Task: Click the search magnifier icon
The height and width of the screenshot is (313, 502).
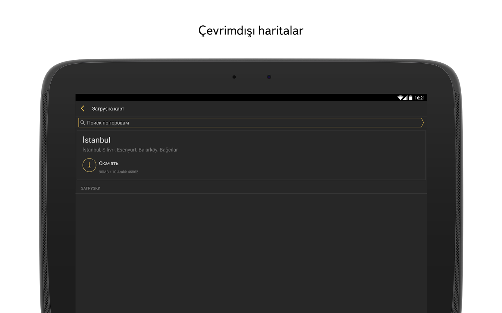Action: point(83,122)
